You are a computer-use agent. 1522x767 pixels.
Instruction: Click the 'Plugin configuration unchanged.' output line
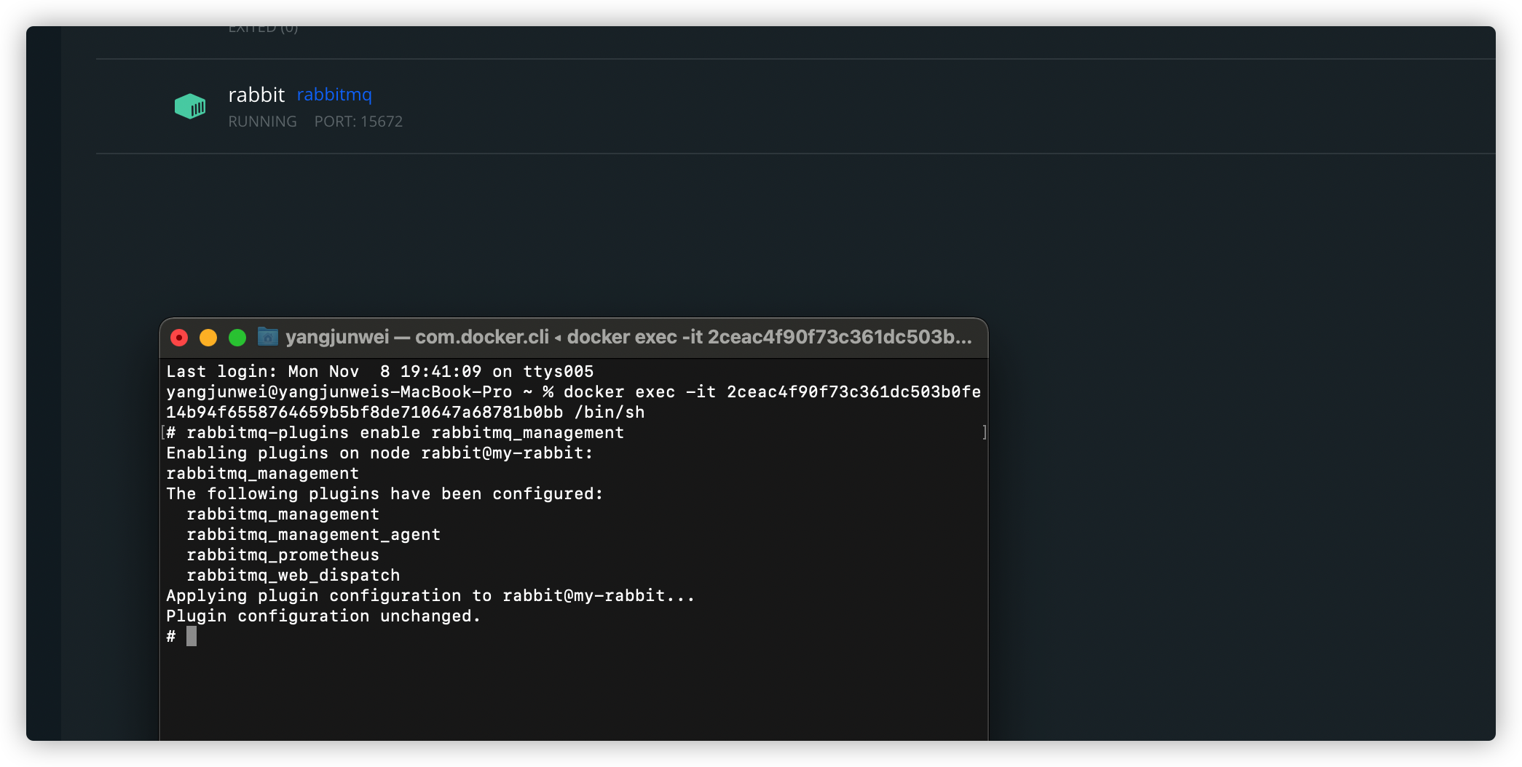(x=323, y=616)
